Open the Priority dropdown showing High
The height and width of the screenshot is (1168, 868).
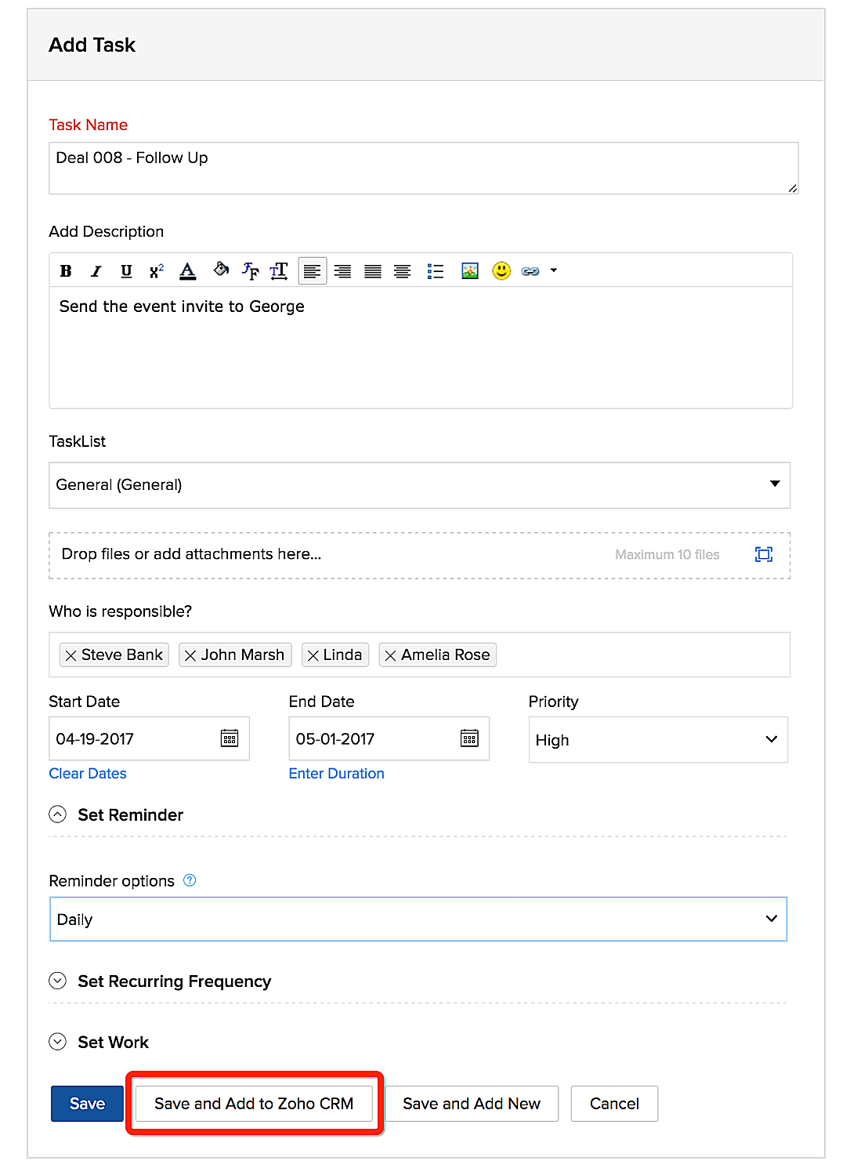pyautogui.click(x=657, y=740)
